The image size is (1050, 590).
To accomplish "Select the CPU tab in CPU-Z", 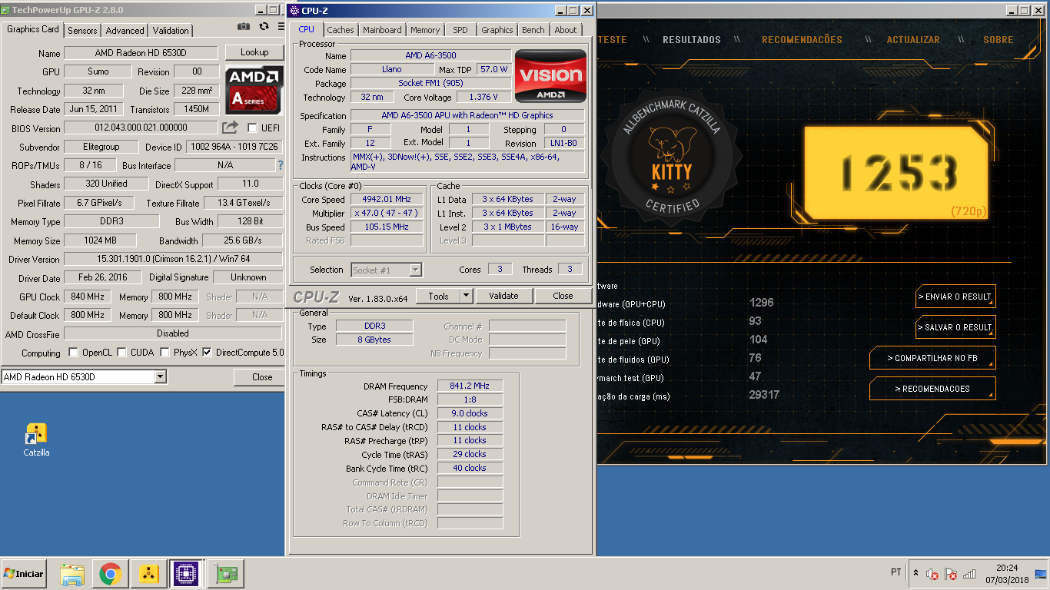I will [307, 29].
